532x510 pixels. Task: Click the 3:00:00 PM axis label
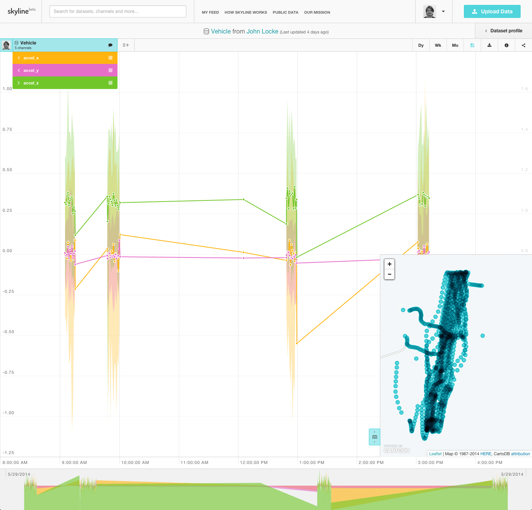click(x=430, y=463)
